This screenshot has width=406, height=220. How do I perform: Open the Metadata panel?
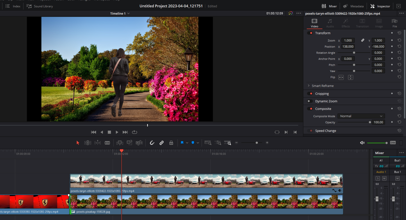(x=353, y=6)
